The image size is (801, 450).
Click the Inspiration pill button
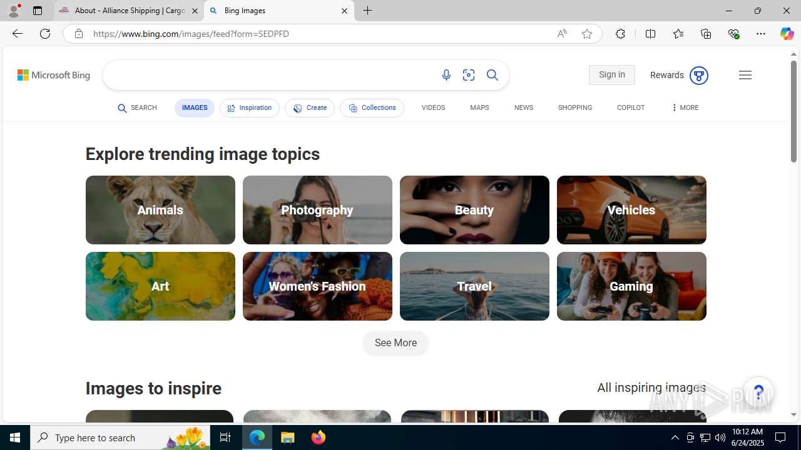(250, 108)
